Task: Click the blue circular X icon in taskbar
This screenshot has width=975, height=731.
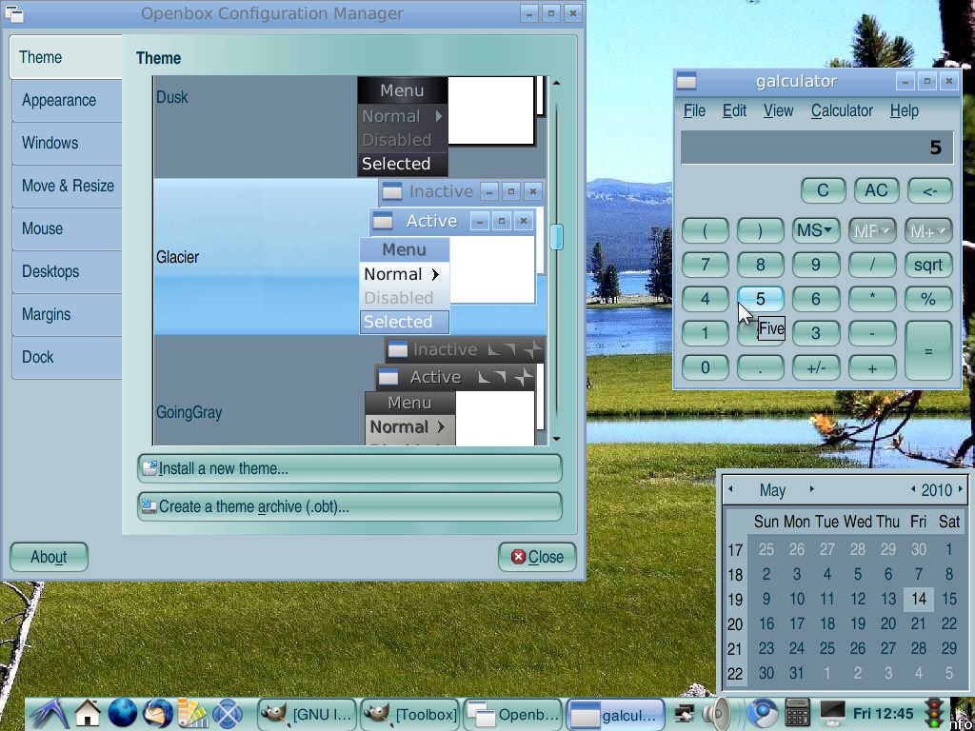Action: 228,714
